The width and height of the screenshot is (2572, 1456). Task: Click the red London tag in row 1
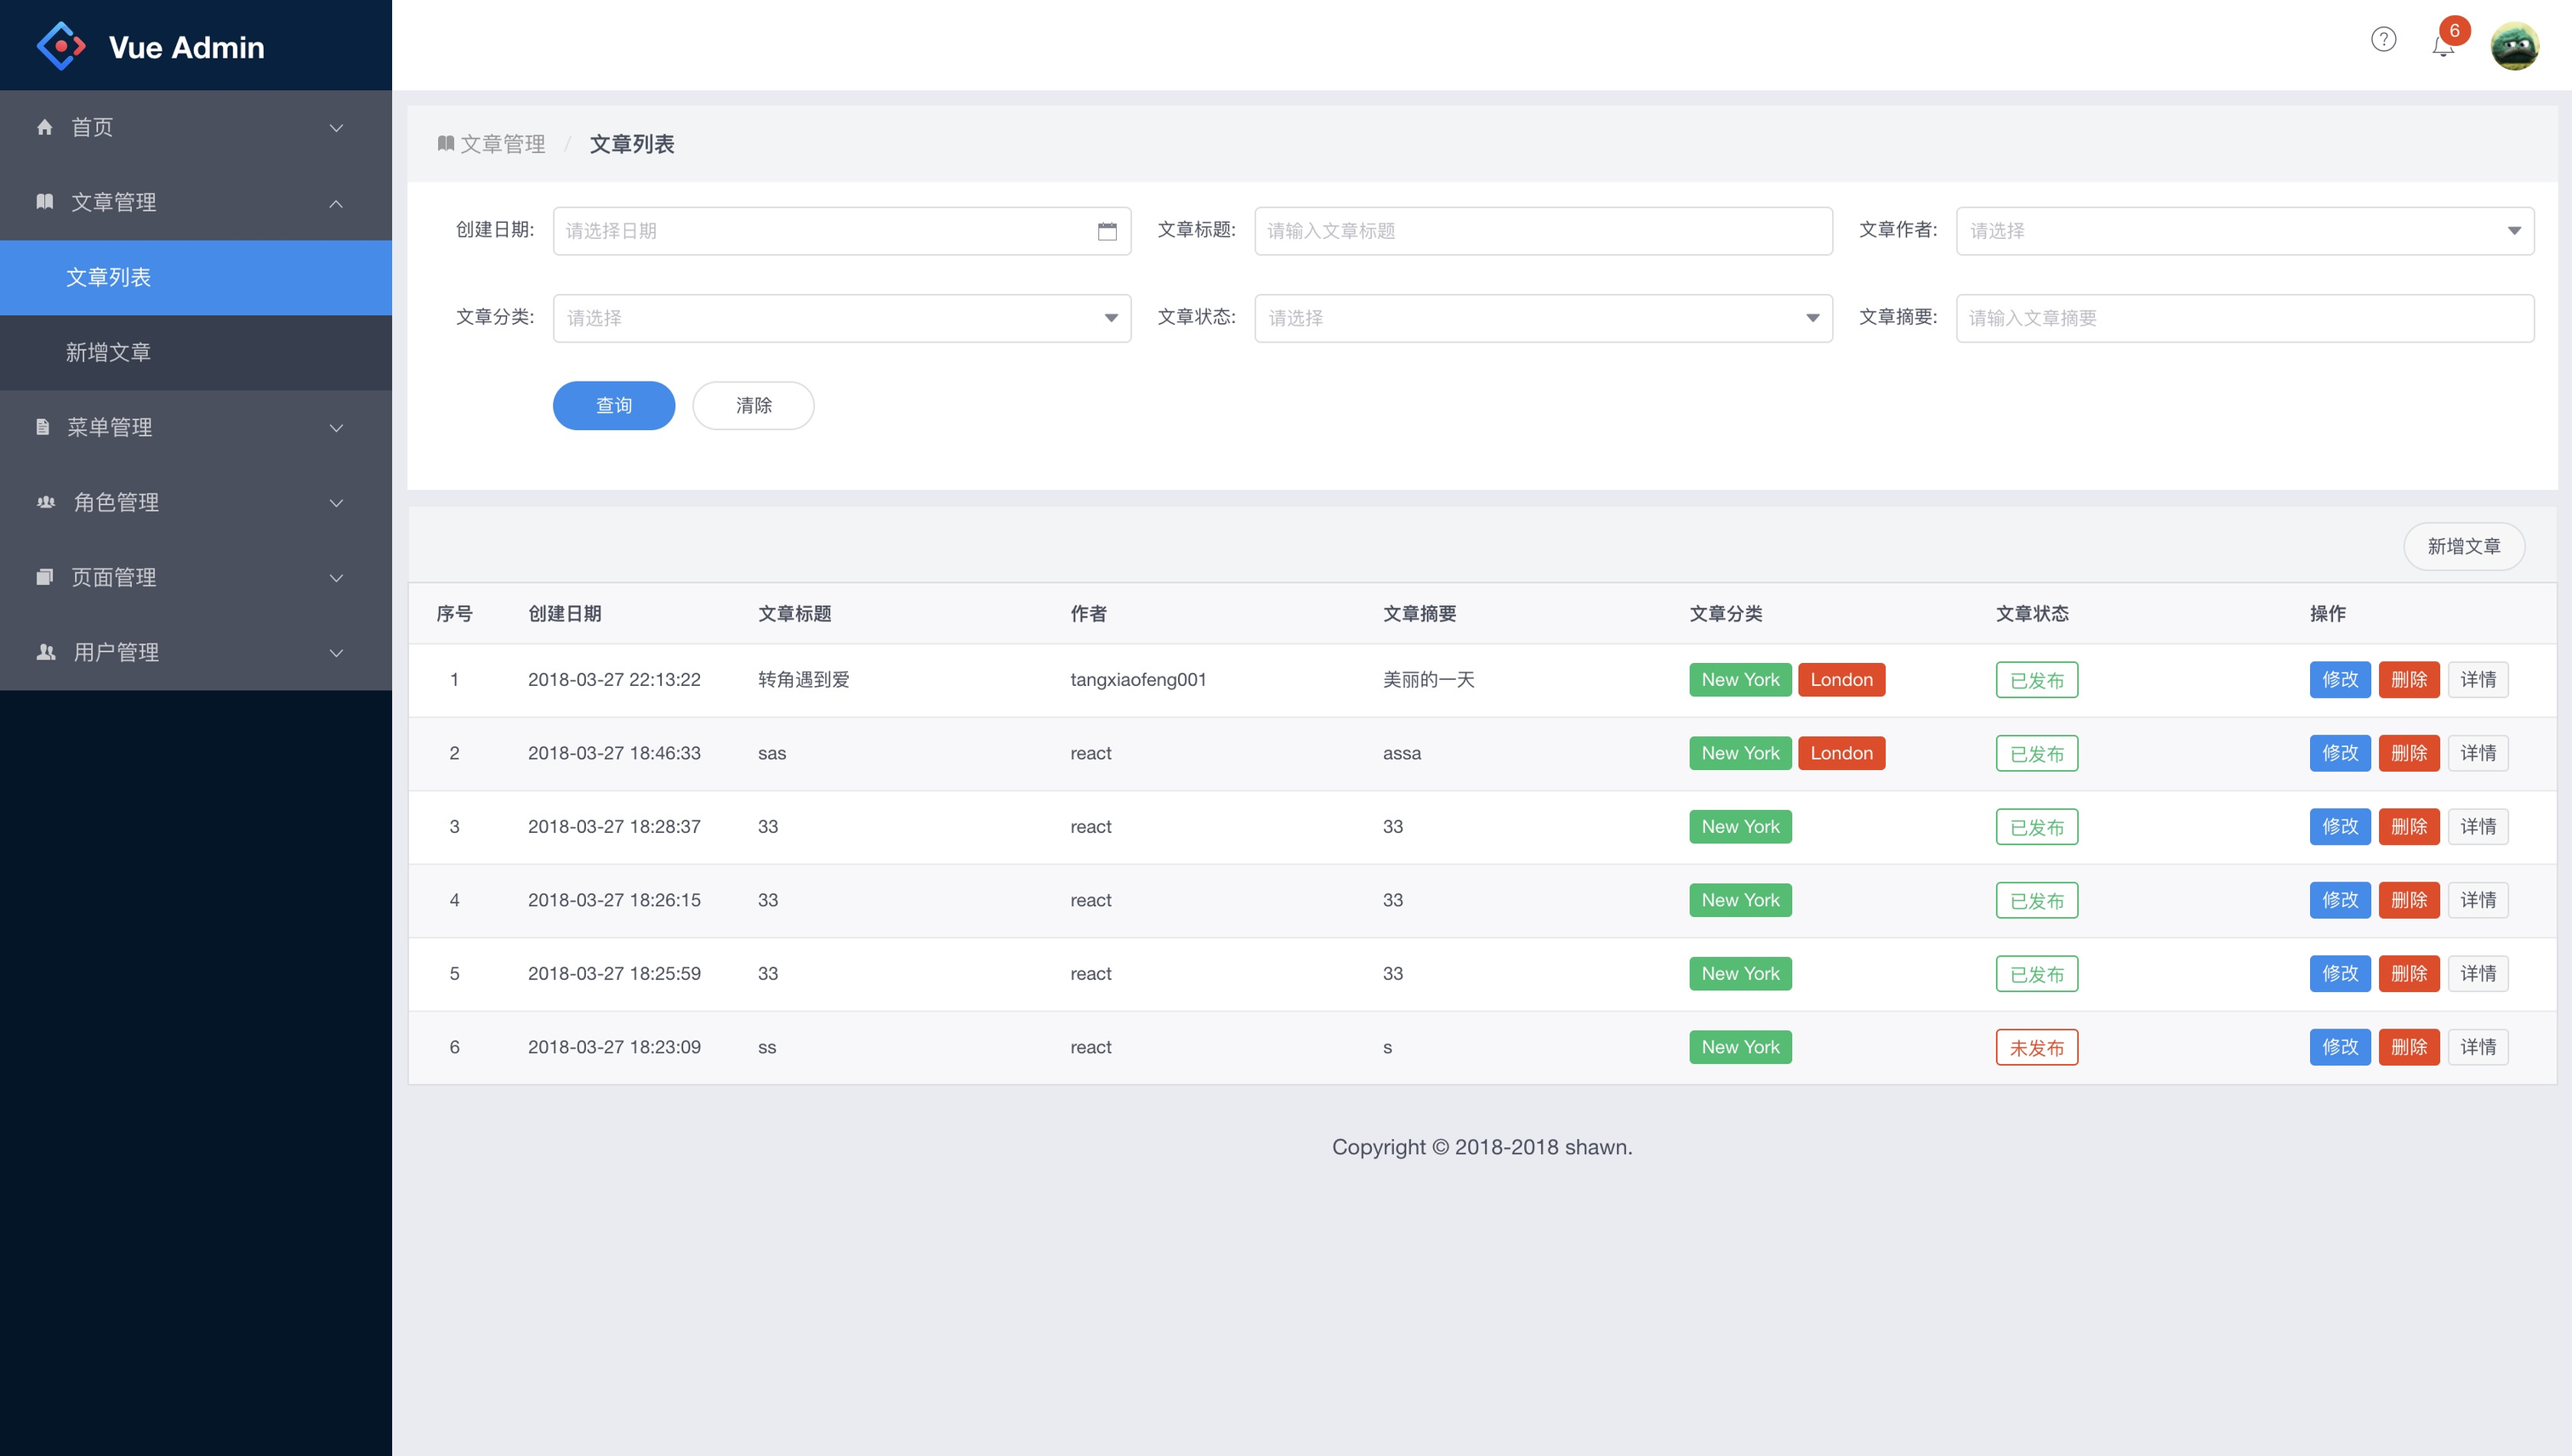click(x=1841, y=680)
